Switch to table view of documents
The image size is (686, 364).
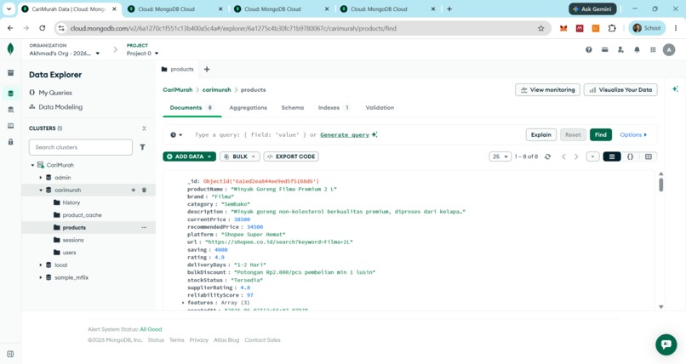pyautogui.click(x=649, y=156)
